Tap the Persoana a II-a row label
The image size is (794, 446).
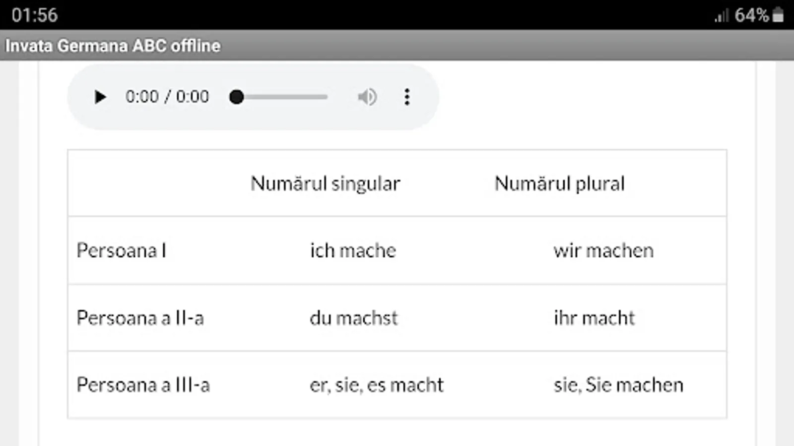(x=140, y=318)
